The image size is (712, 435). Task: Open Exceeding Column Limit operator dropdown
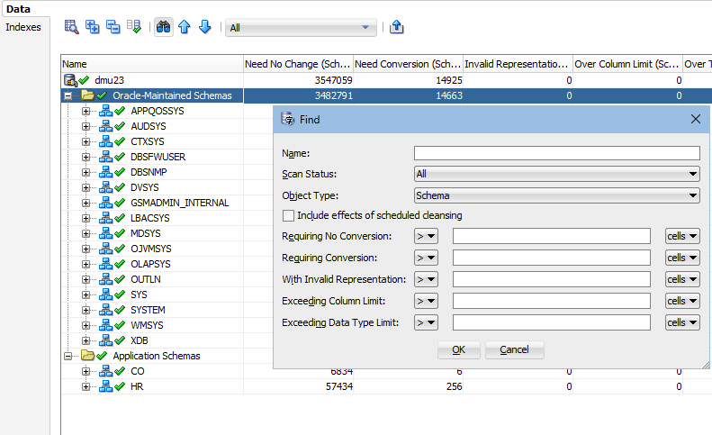tap(426, 301)
